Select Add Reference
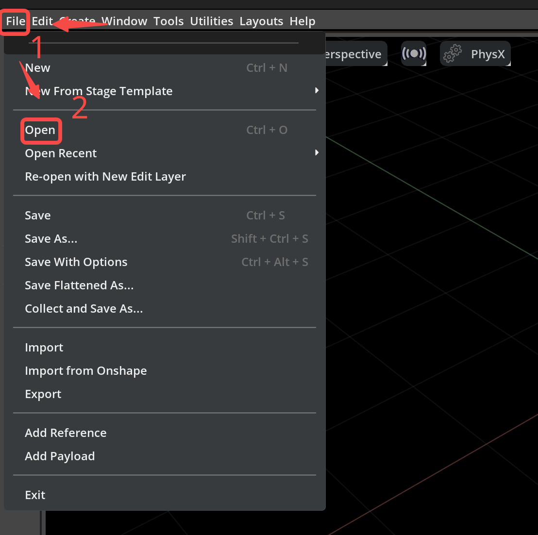 click(x=165, y=433)
